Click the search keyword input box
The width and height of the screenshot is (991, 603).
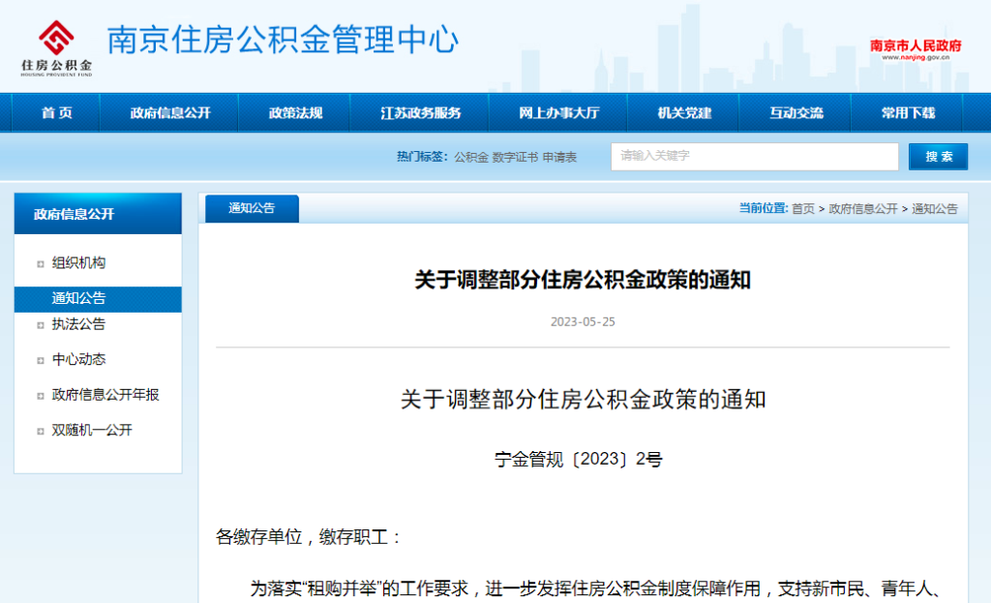coord(755,156)
